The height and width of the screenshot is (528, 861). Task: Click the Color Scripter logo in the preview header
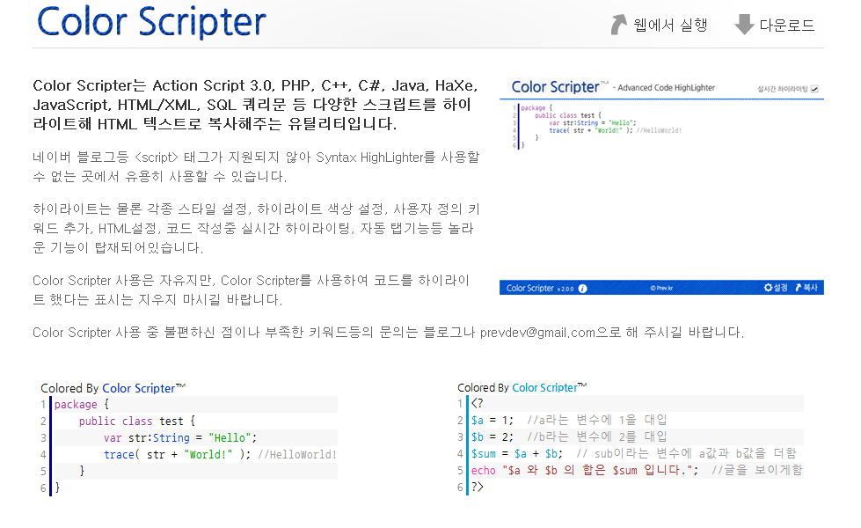[x=560, y=87]
